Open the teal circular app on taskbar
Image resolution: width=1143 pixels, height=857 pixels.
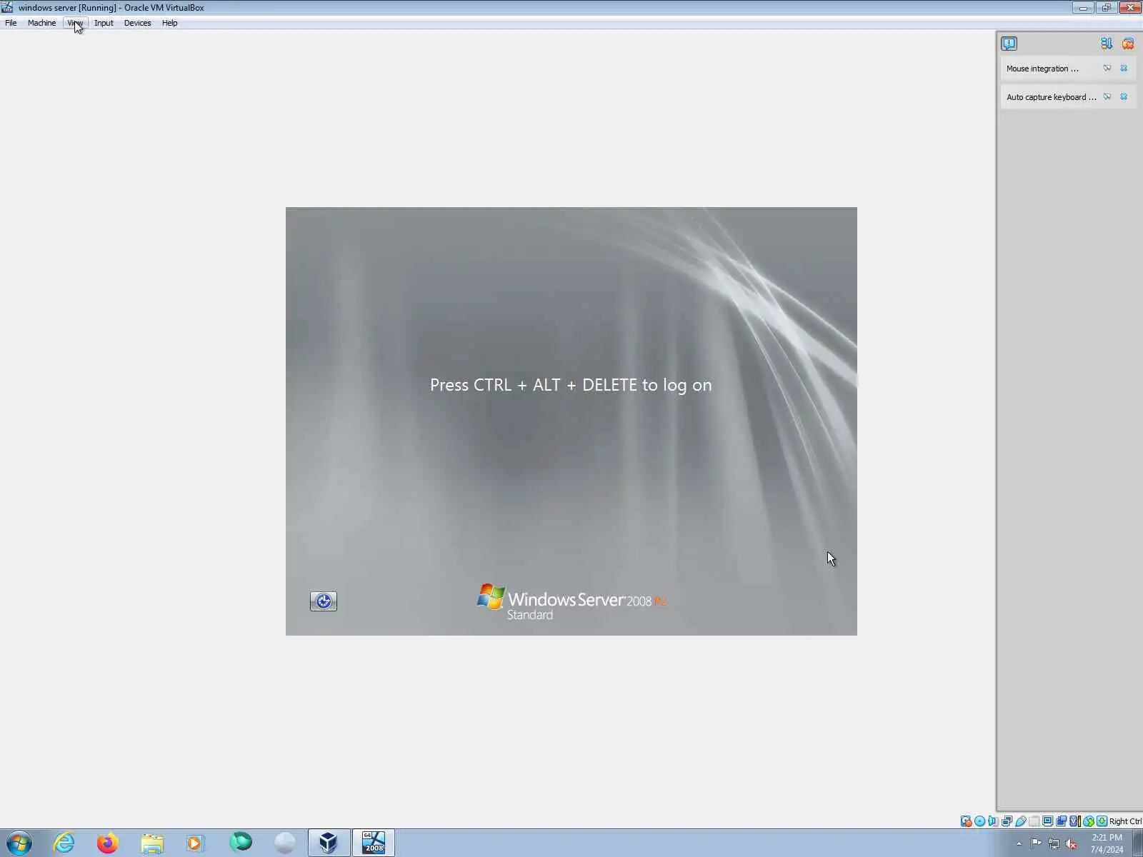coord(241,843)
